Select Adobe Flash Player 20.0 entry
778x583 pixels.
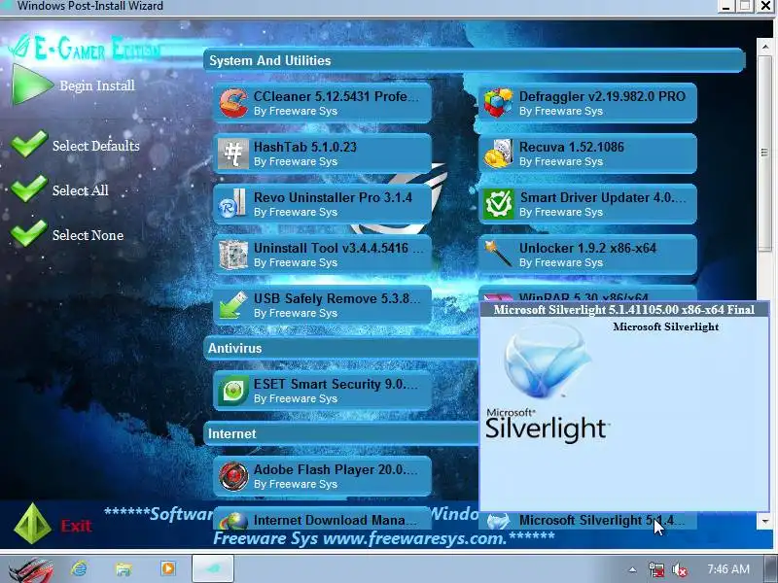323,476
